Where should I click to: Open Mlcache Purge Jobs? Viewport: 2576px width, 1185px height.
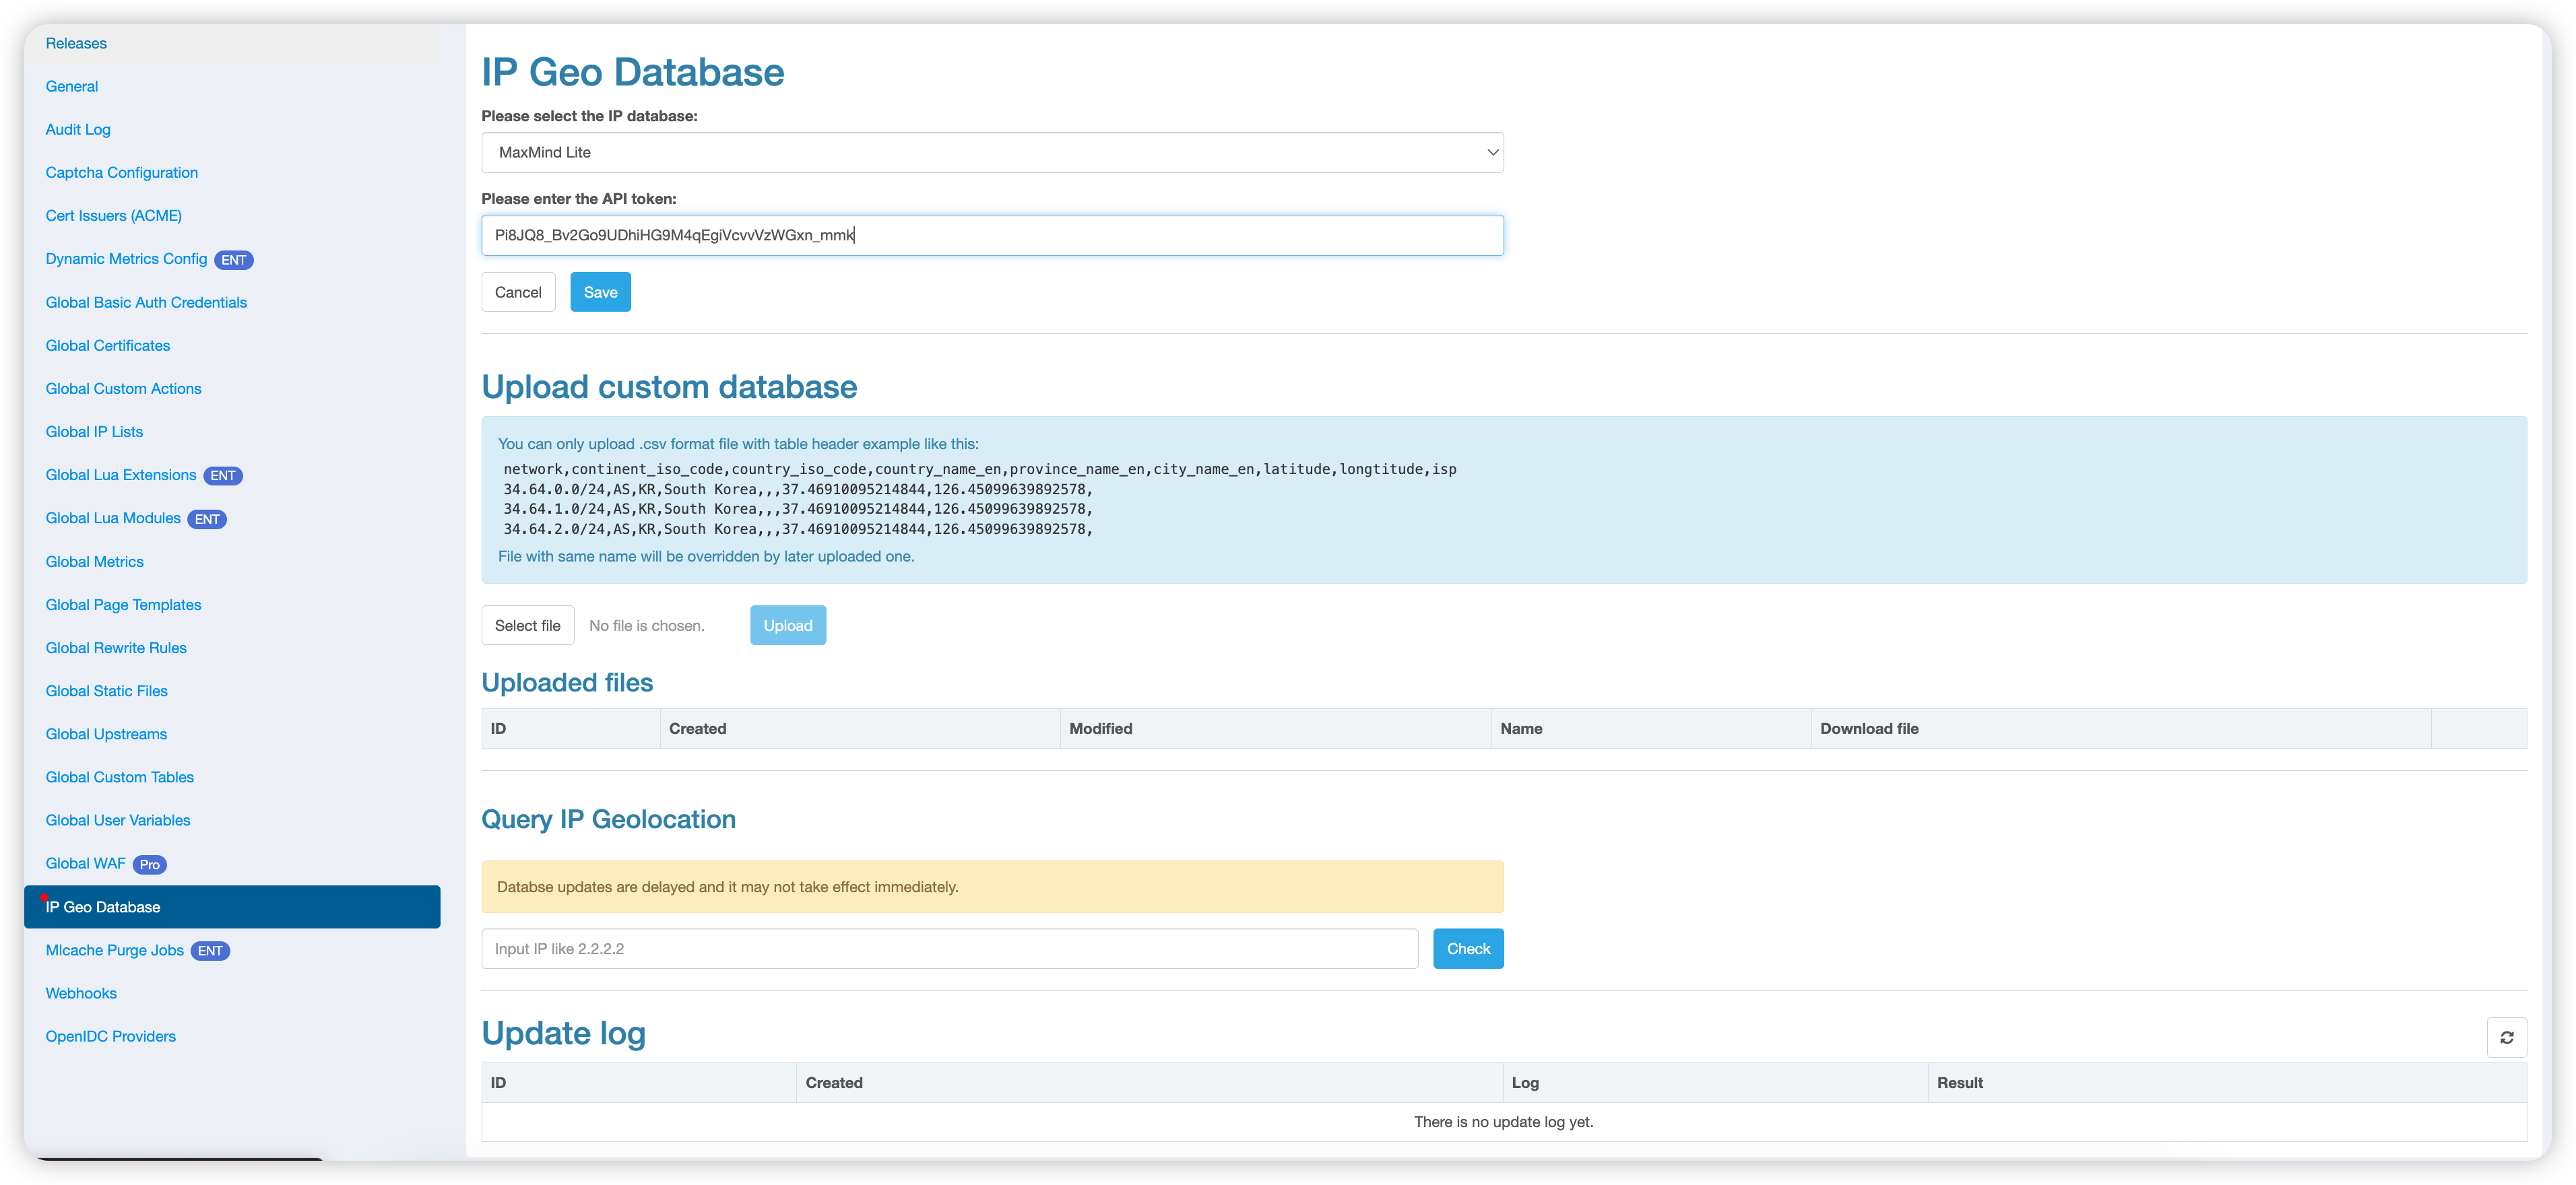coord(115,949)
